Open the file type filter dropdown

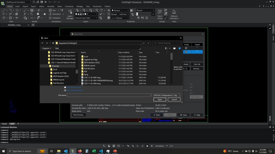(167, 95)
